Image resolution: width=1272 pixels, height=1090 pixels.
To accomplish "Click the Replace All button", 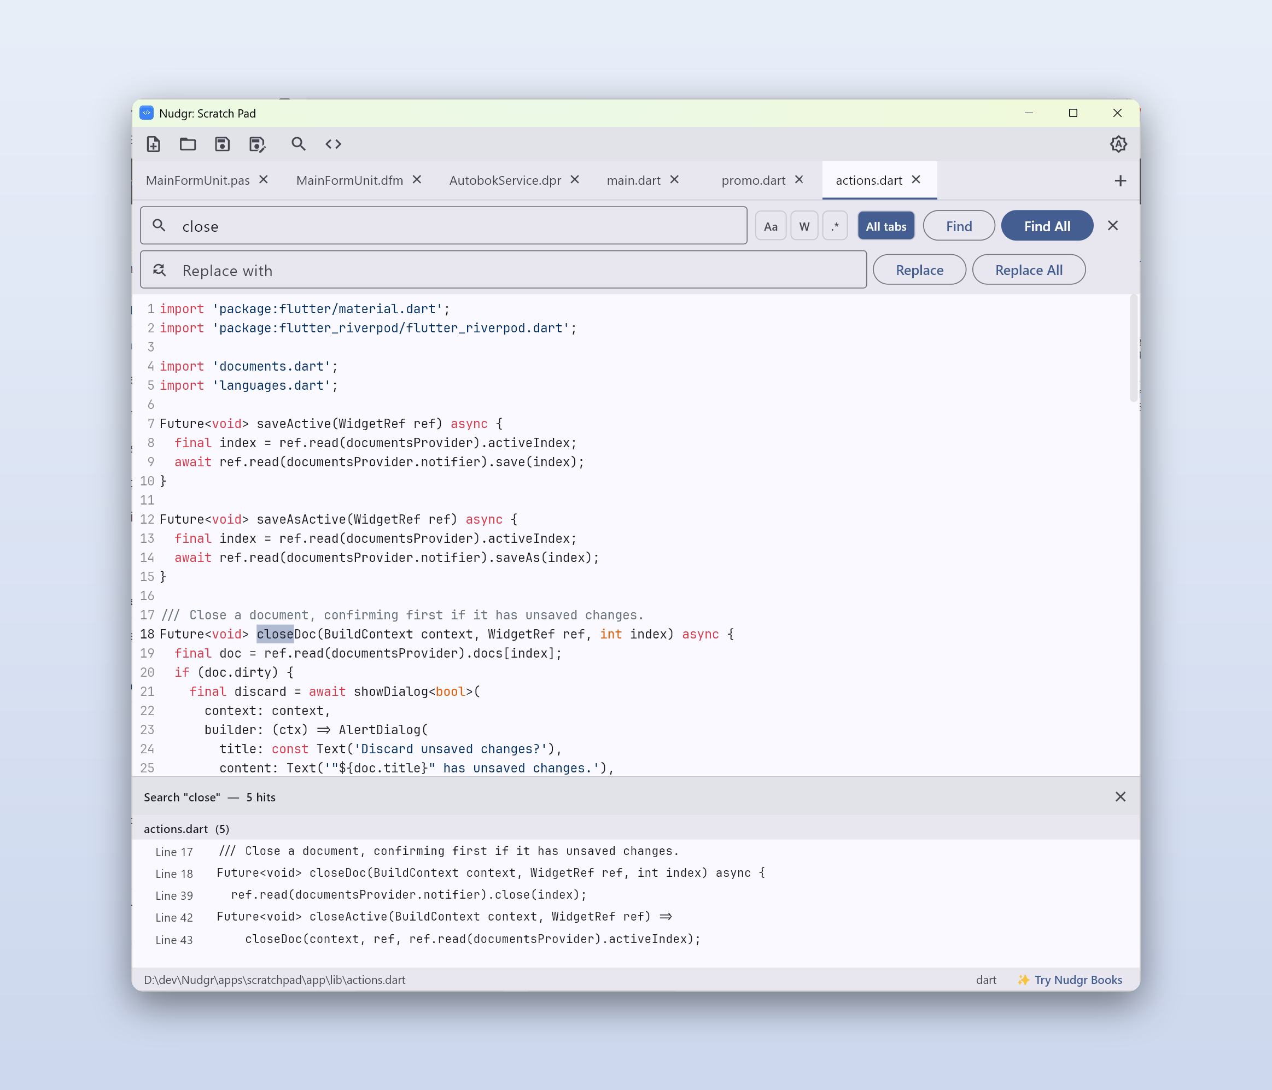I will pyautogui.click(x=1028, y=270).
